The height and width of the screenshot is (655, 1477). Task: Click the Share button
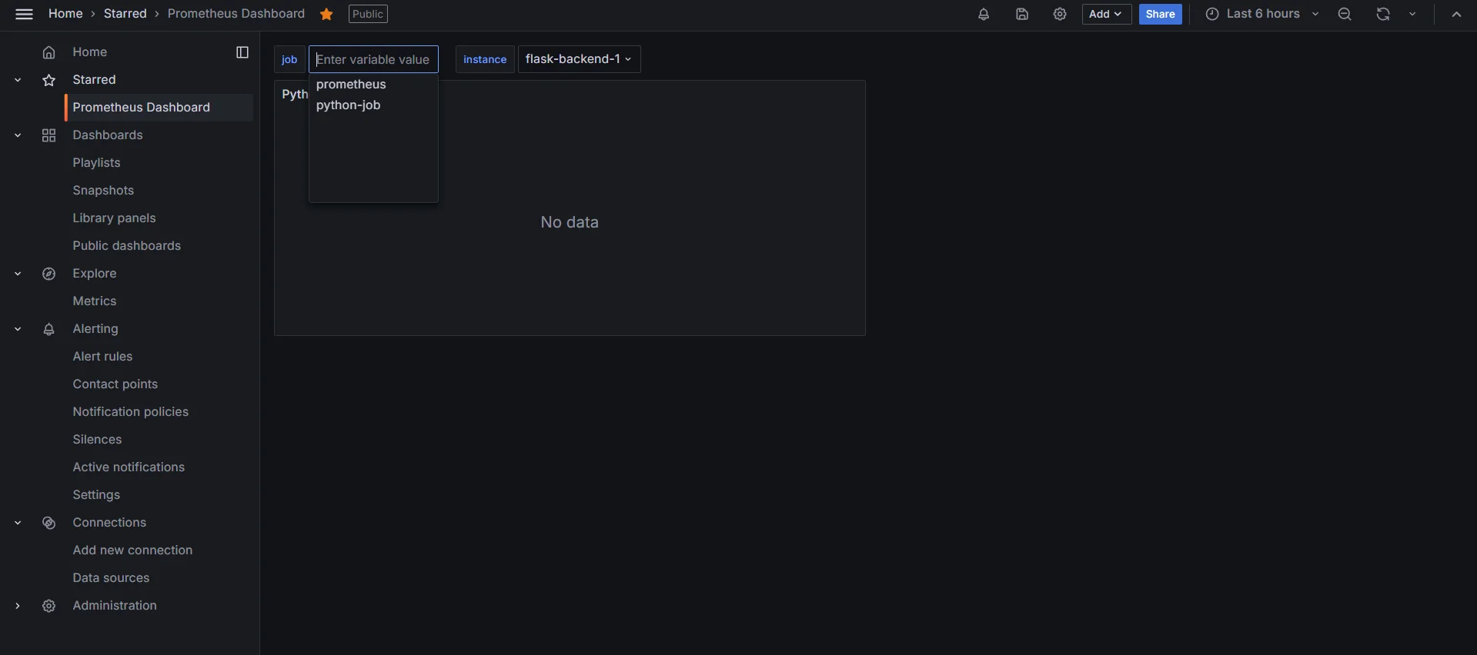click(x=1160, y=14)
